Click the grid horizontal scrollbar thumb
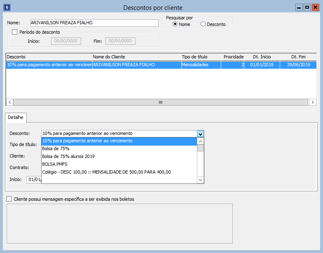This screenshot has height=253, width=323. [x=161, y=102]
